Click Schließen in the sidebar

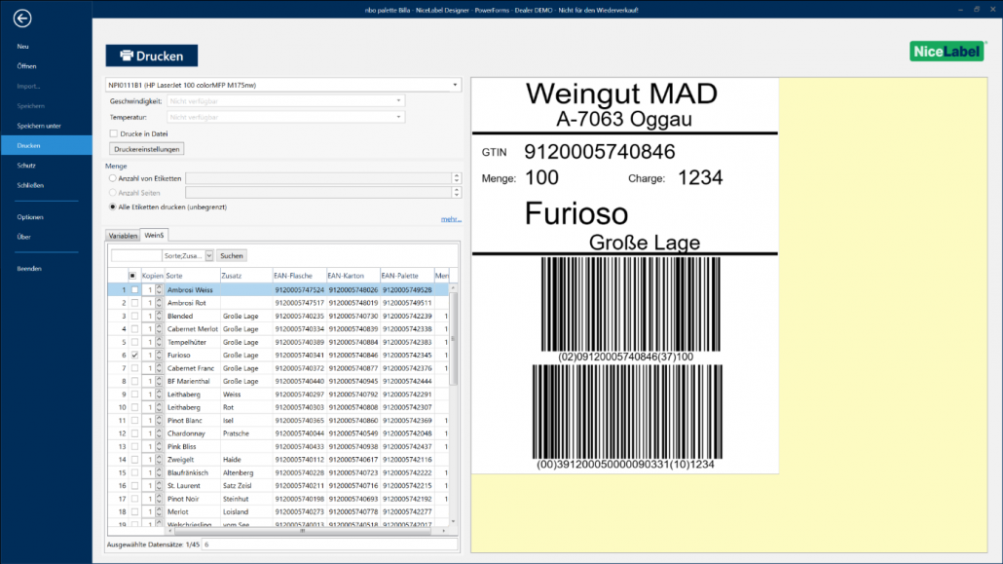[31, 185]
